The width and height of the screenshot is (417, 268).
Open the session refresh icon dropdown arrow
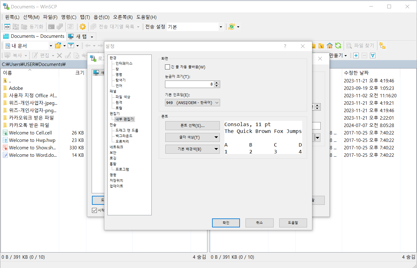pyautogui.click(x=238, y=27)
